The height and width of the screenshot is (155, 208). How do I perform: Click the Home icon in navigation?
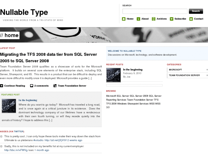[x=124, y=19]
